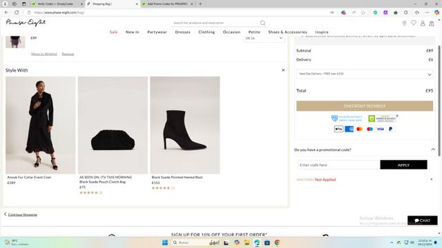Show hidden system tray icons
442x248 pixels.
392,242
